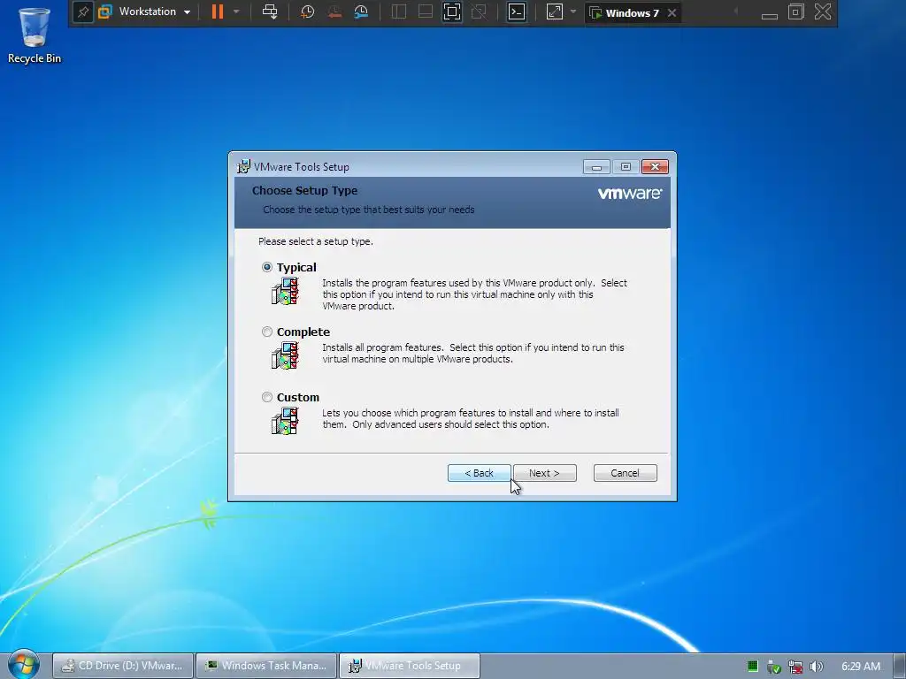Screen dimensions: 906x679
Task: Click Safely Remove Hardware tray icon
Action: [773, 667]
